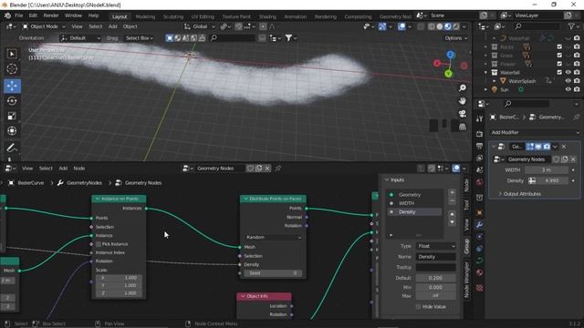This screenshot has height=328, width=584.
Task: Activate the Scale tool
Action: pos(12,116)
